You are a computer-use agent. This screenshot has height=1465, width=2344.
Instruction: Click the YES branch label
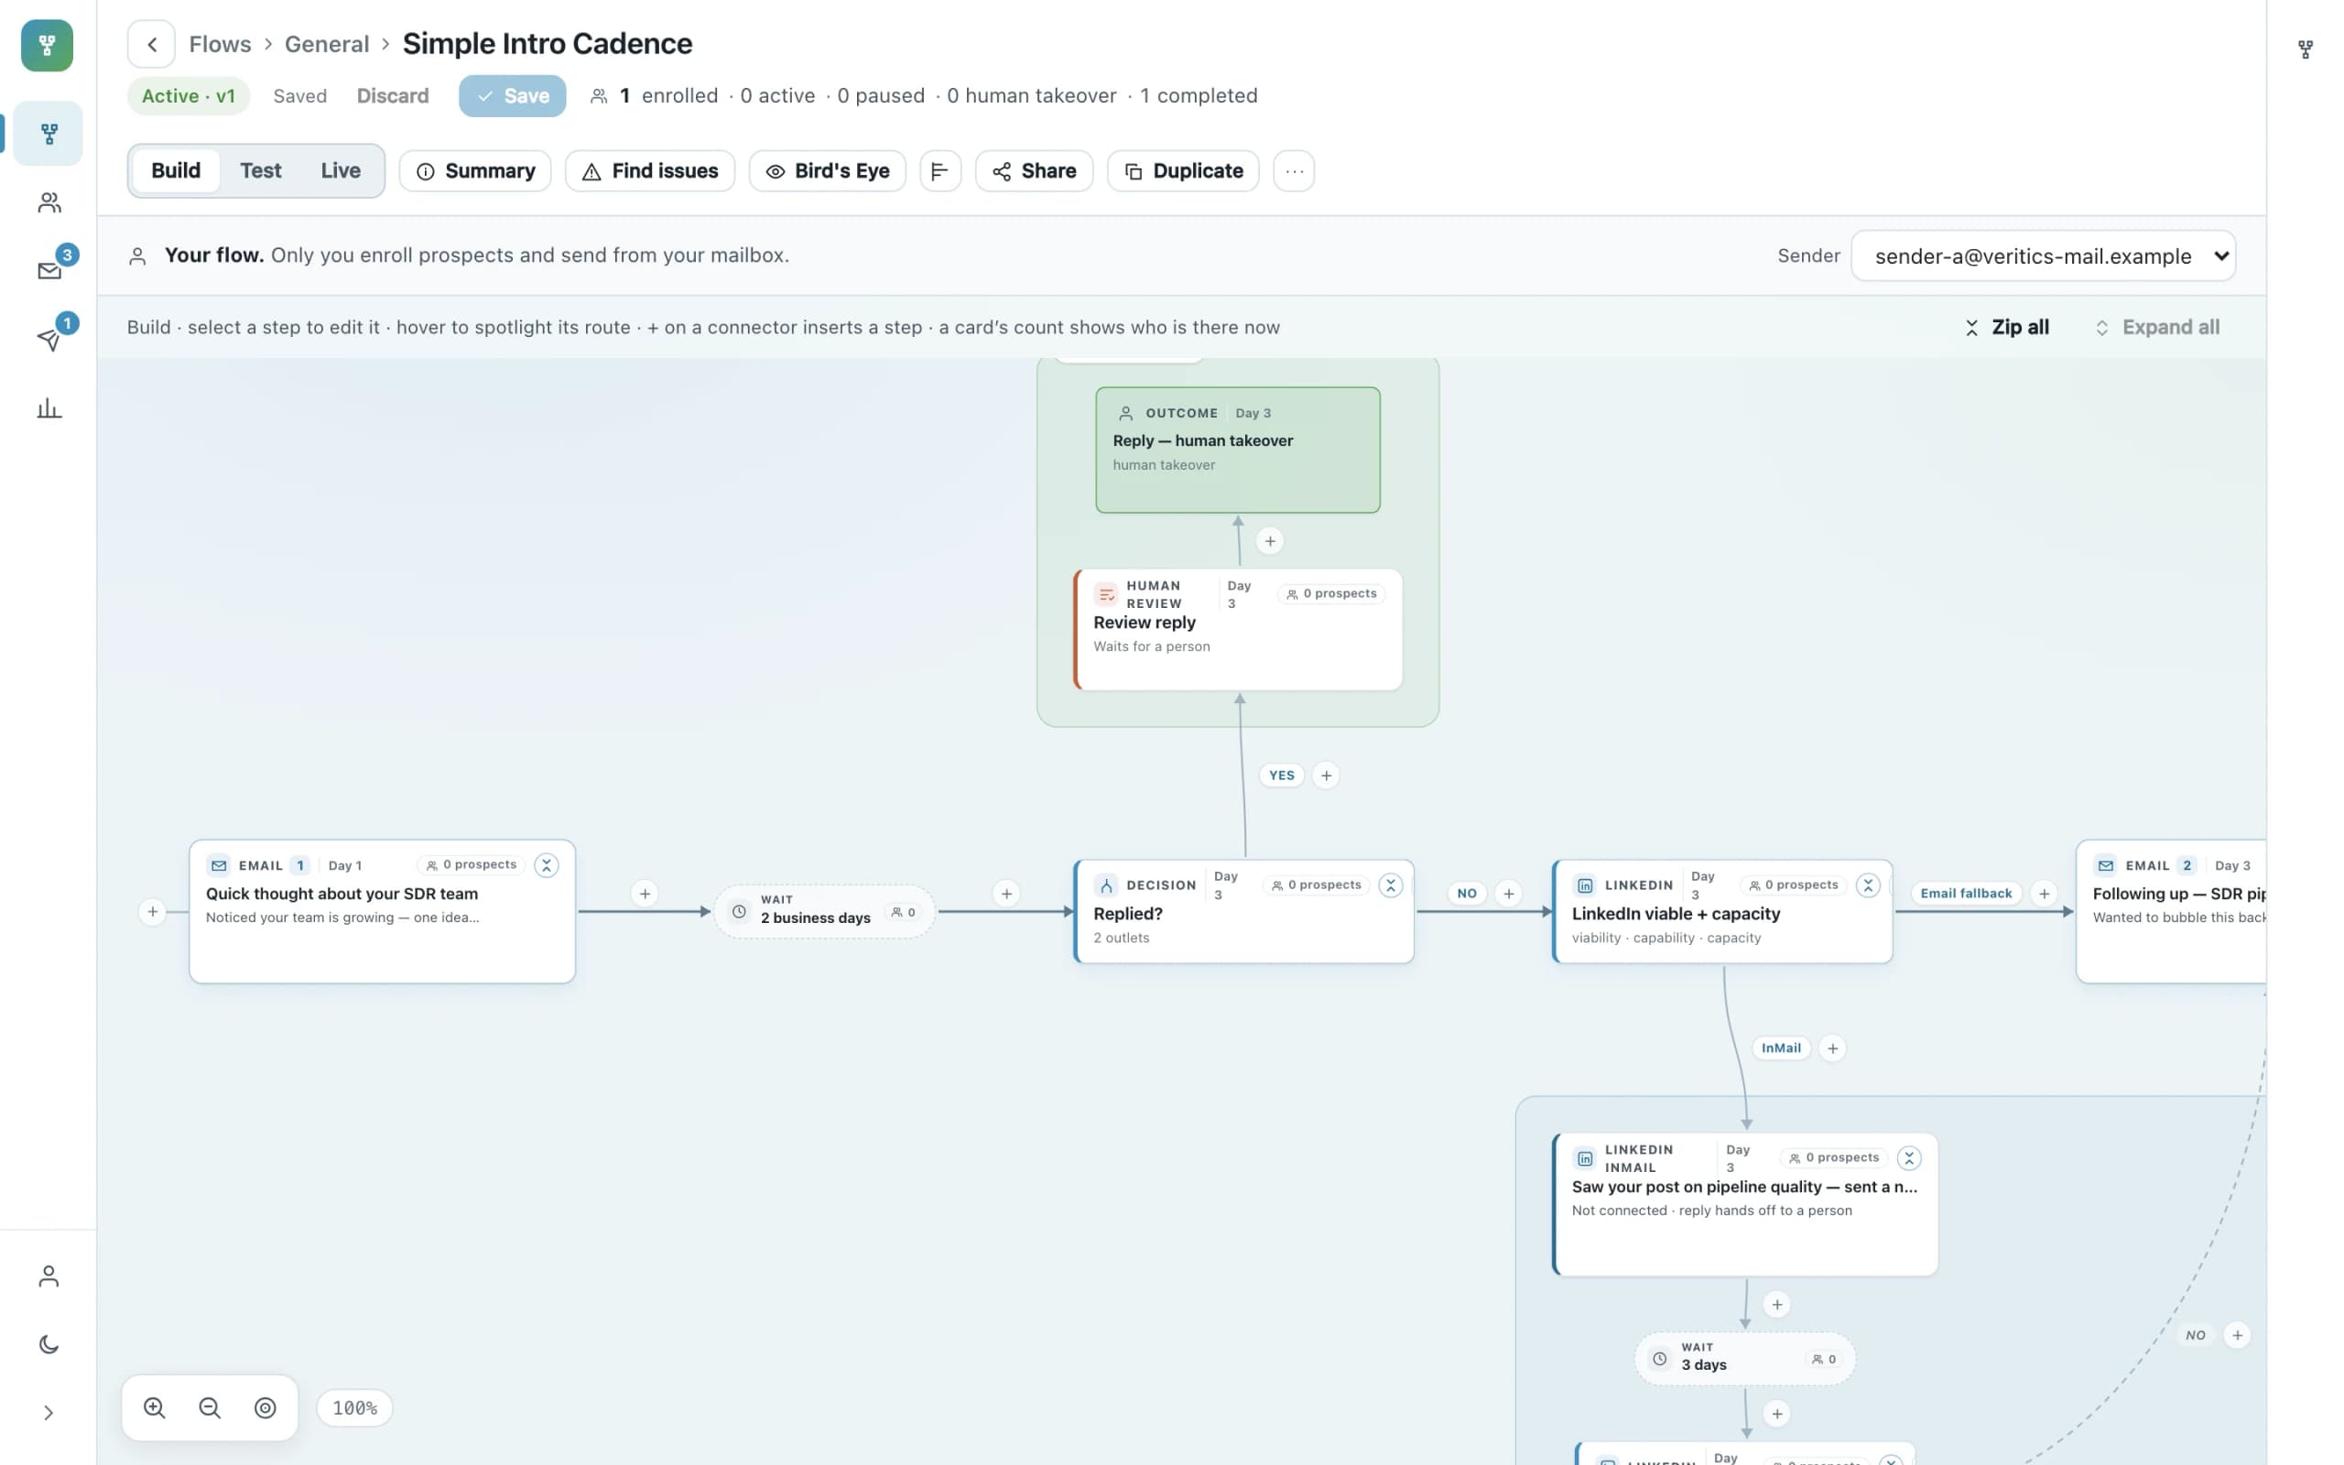1282,776
